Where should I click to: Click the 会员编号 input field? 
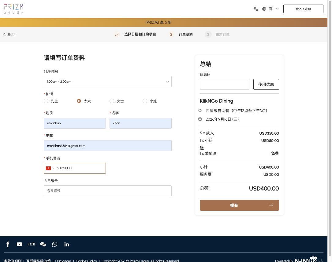click(108, 191)
